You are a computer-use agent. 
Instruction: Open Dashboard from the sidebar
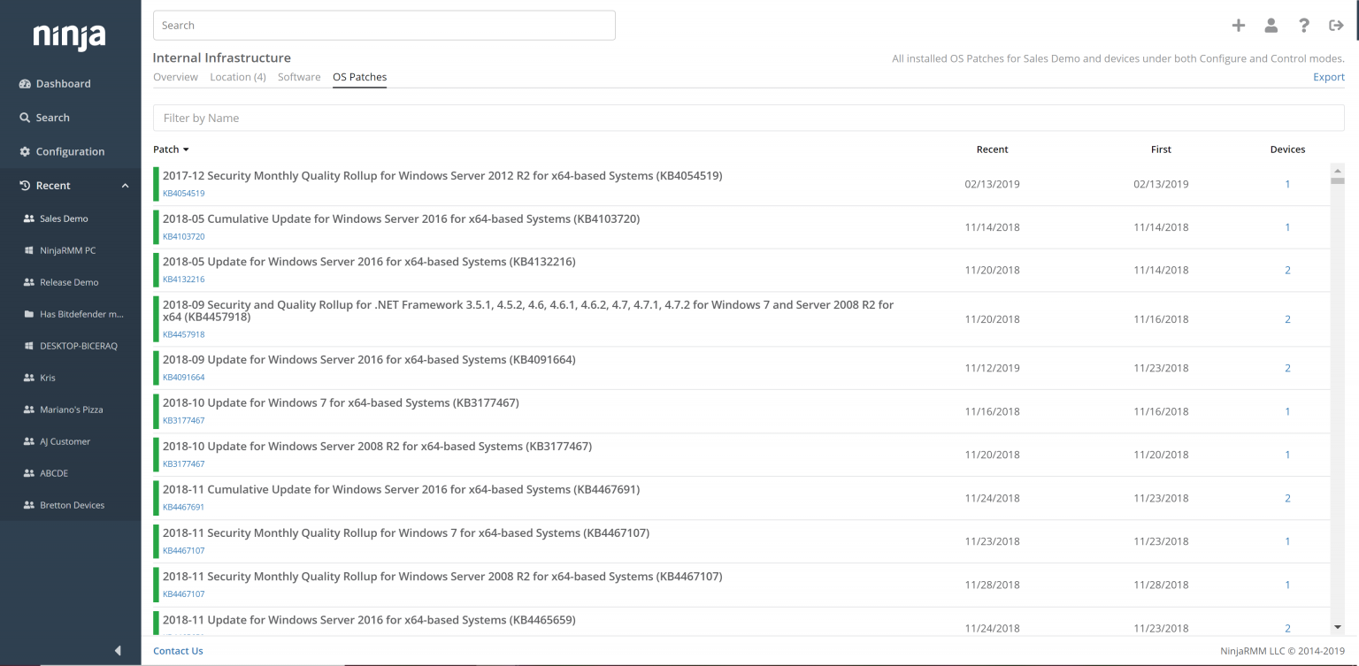coord(63,84)
